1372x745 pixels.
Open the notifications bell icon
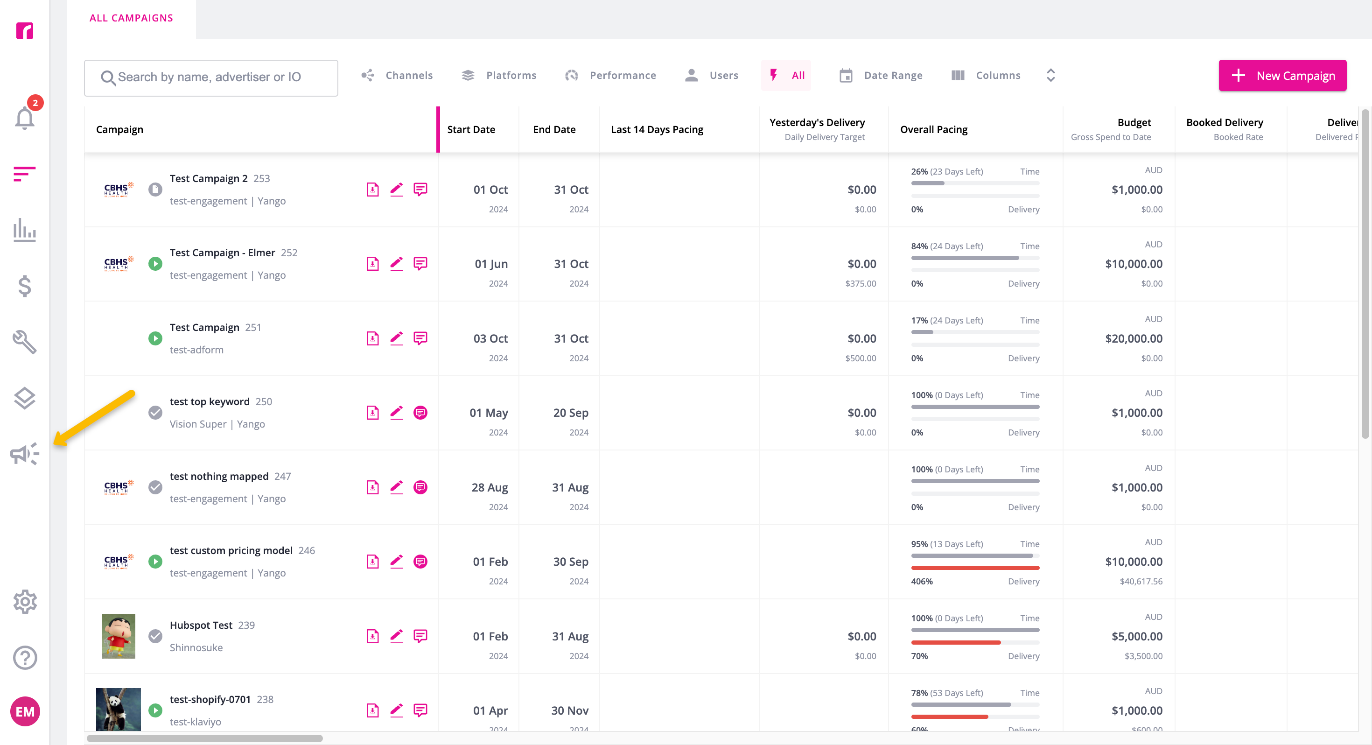[25, 117]
